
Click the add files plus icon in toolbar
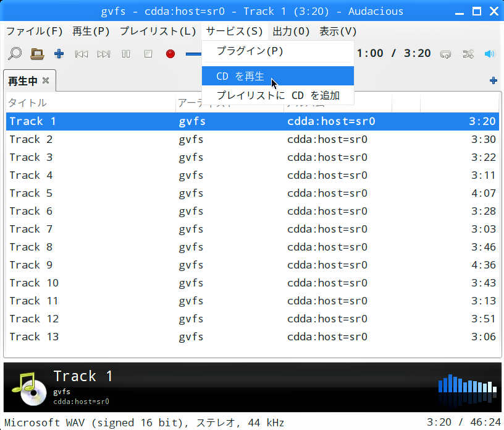click(59, 54)
